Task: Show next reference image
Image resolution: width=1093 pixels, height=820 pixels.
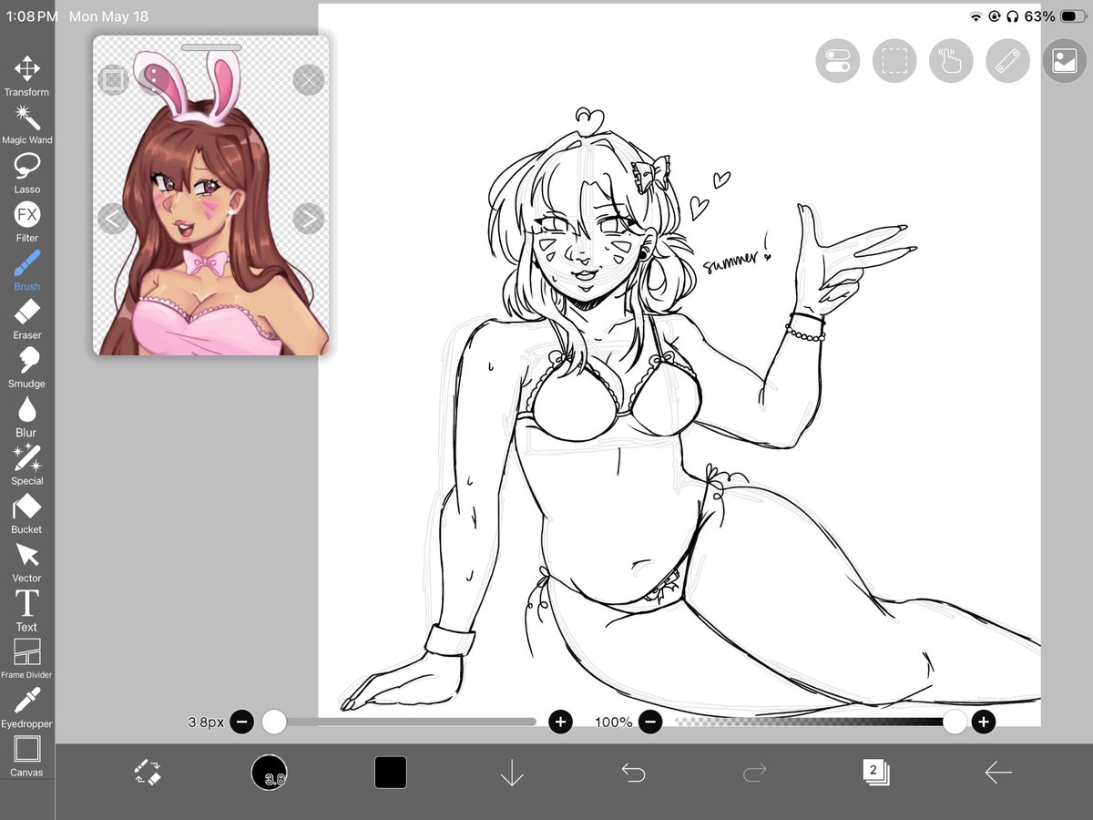Action: (x=309, y=219)
